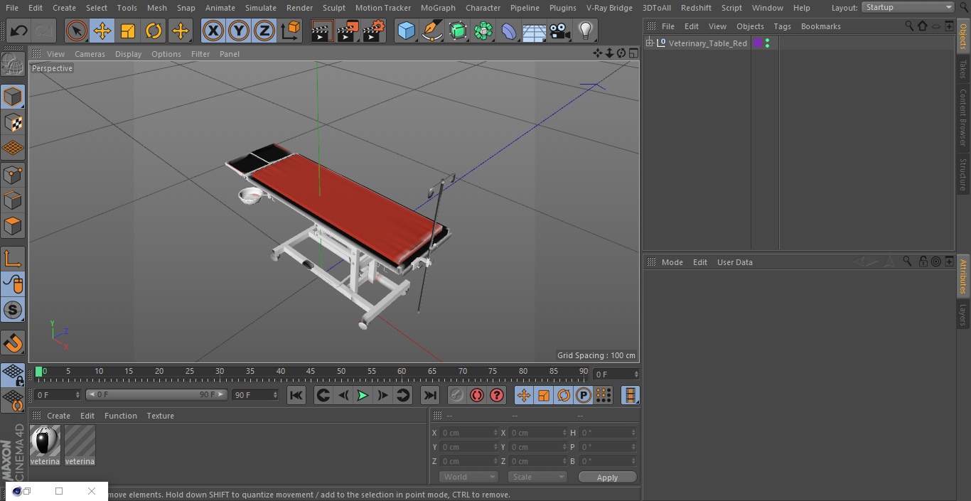Click the preview range slider bar
This screenshot has width=971, height=501.
(156, 394)
